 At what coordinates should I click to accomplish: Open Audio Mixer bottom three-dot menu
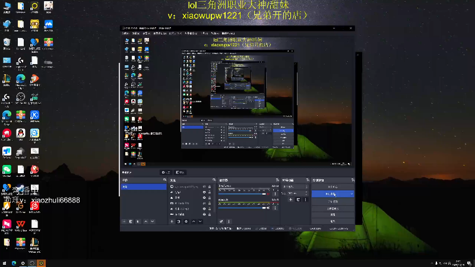[x=229, y=221]
